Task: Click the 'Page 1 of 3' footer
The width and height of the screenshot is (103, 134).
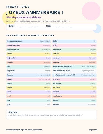Action: tap(93, 130)
